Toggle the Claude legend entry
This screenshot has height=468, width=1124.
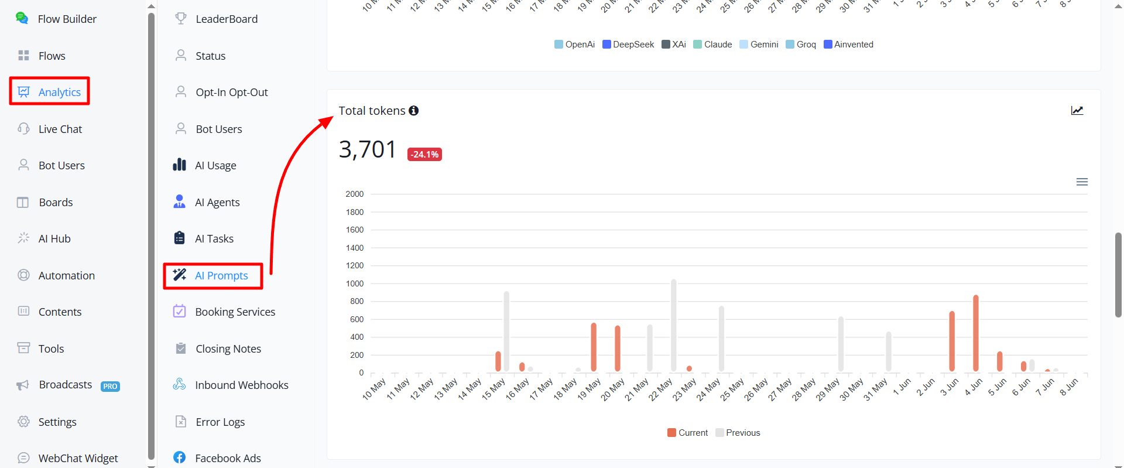[x=712, y=45]
